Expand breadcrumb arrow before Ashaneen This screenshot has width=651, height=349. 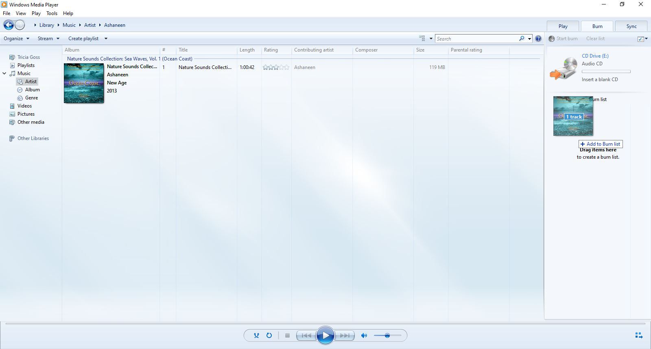tap(100, 25)
